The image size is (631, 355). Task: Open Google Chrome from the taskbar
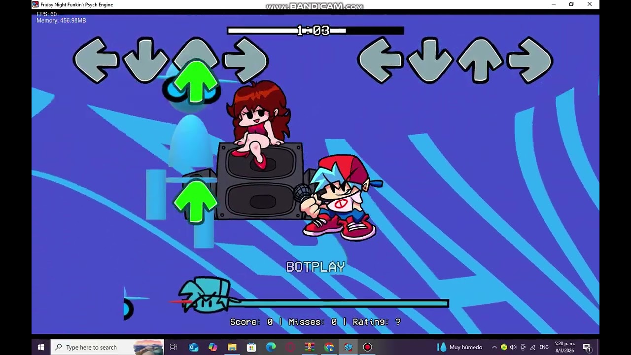tap(329, 347)
